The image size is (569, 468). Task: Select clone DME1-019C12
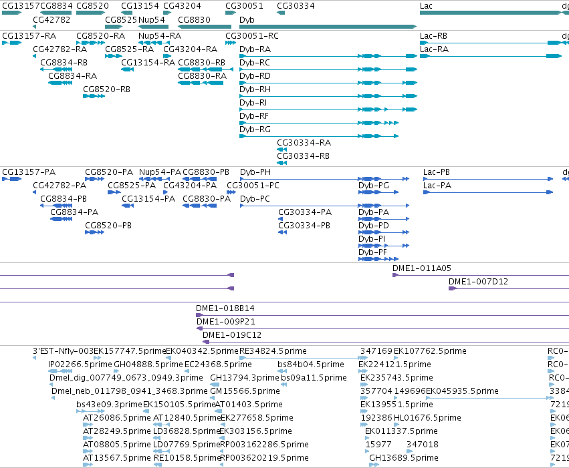[232, 335]
